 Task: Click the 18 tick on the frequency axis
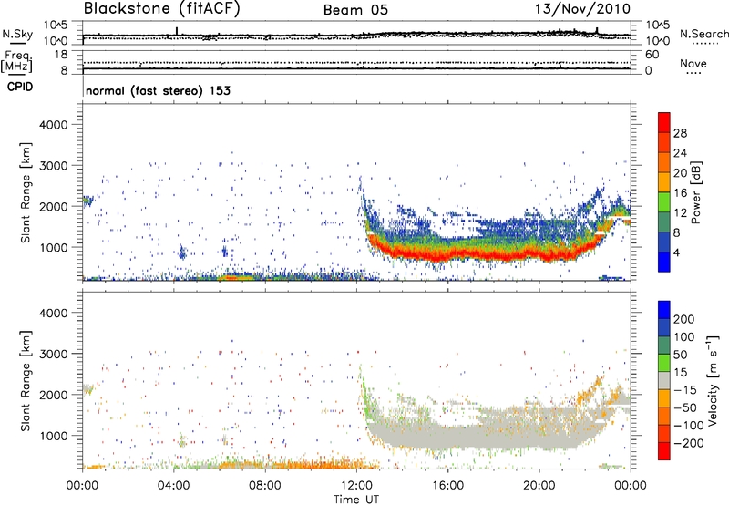61,55
